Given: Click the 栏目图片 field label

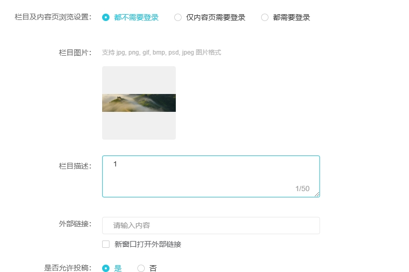Looking at the screenshot, I should pos(75,53).
